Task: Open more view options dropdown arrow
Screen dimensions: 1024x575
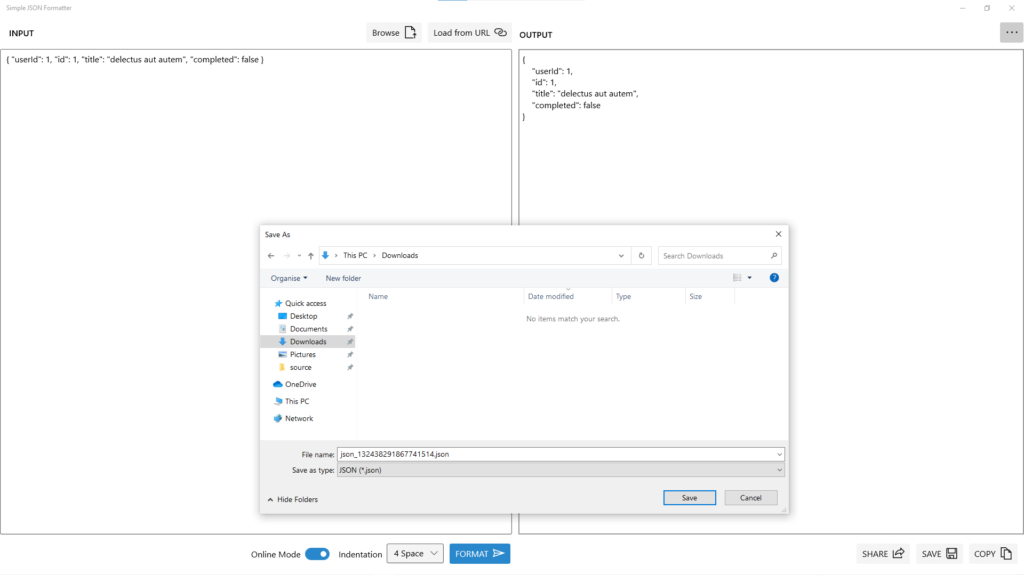Action: point(749,278)
